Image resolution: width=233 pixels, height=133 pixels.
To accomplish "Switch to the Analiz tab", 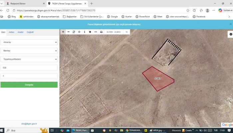I will pos(20,32).
